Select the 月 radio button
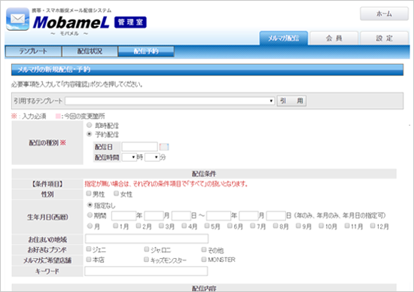The height and width of the screenshot is (292, 414). point(90,226)
